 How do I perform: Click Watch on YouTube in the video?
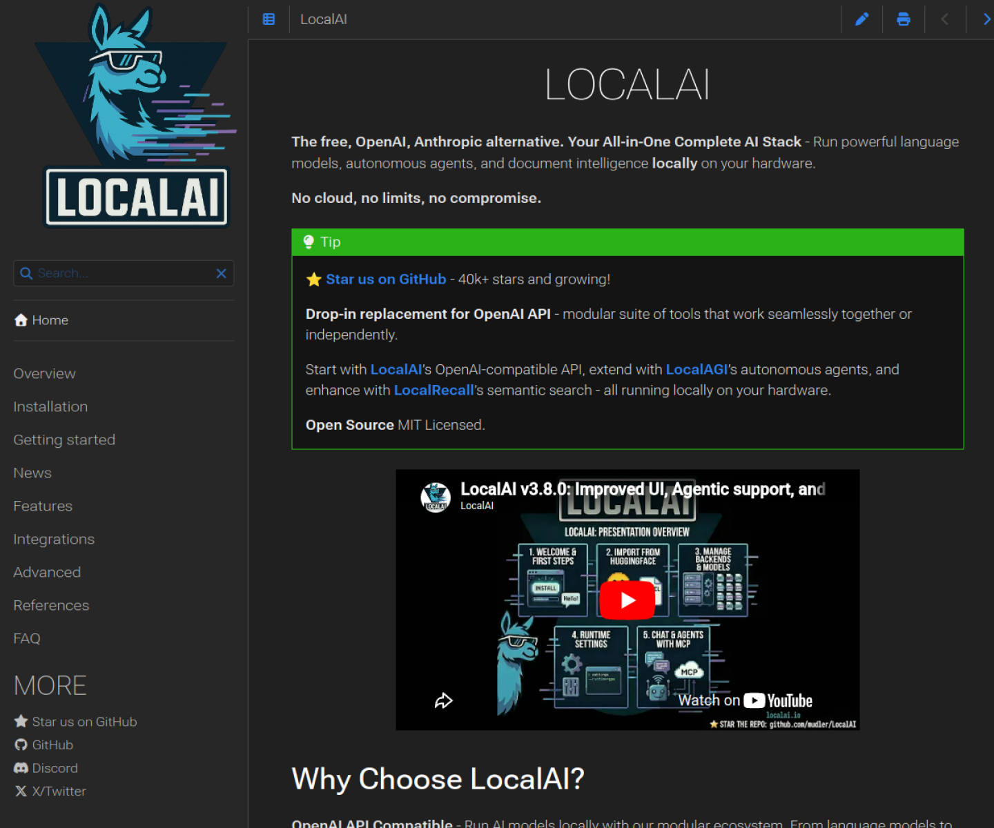(x=745, y=700)
